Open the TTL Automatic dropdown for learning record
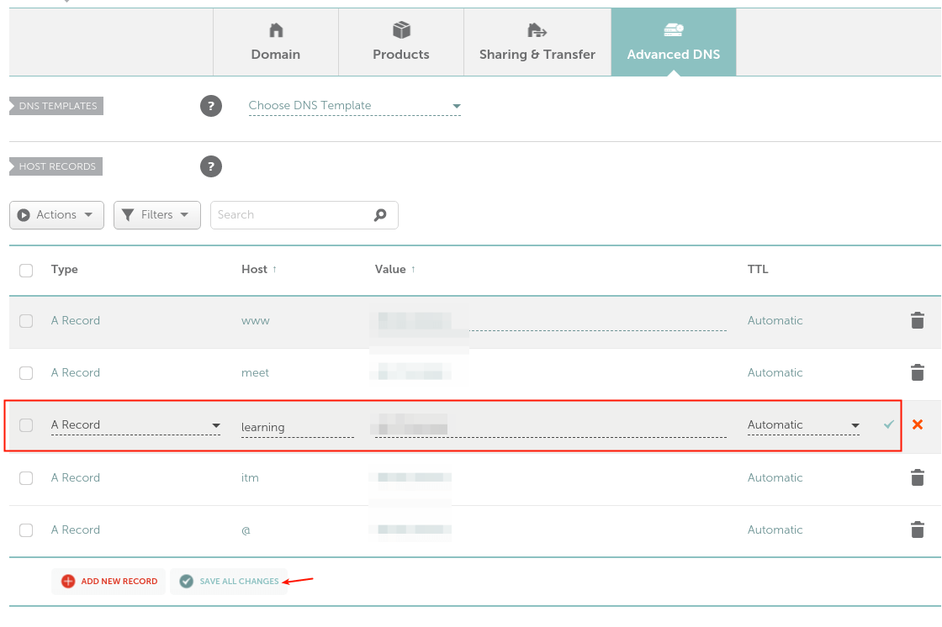The image size is (942, 627). coord(803,425)
